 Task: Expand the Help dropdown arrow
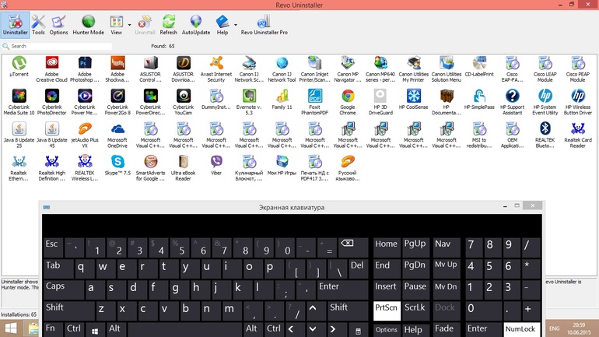coord(235,25)
